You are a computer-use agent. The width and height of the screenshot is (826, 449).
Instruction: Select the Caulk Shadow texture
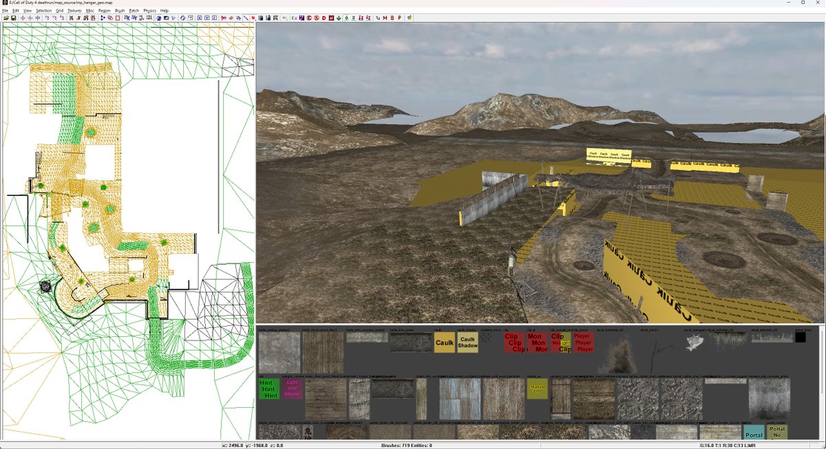(x=467, y=342)
